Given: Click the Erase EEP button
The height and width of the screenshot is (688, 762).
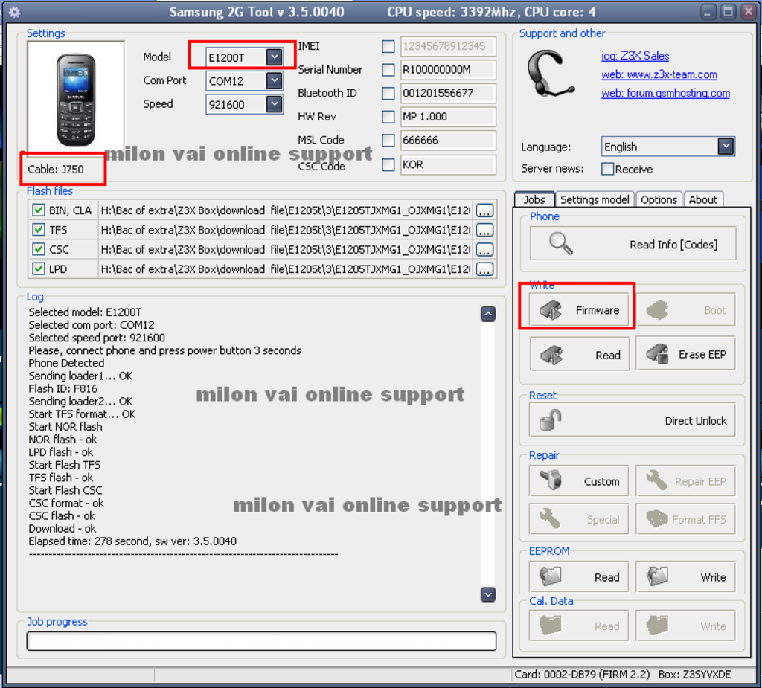Looking at the screenshot, I should [685, 354].
